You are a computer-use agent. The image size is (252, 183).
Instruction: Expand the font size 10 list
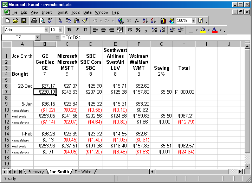60,30
